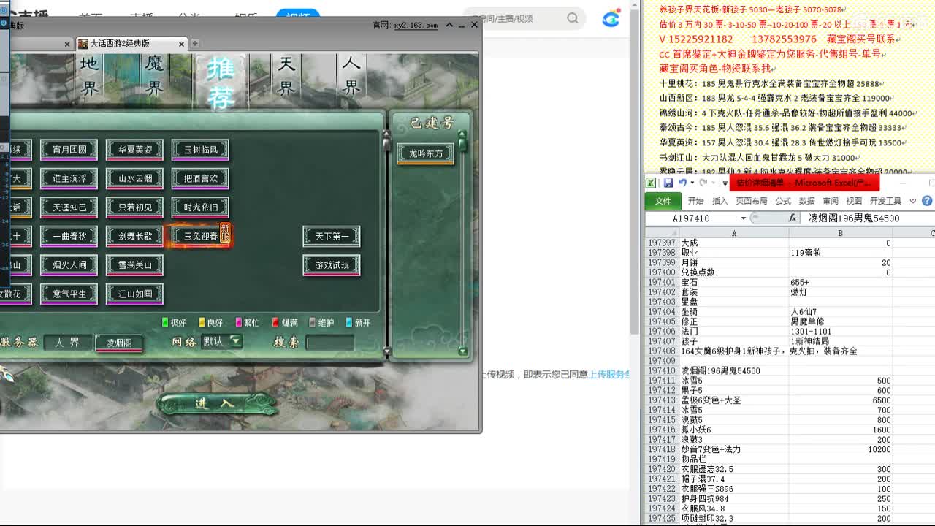Click the Excel formula bar showing 凌烟阁196男鬼54500
Viewport: 935px width, 526px height.
(x=868, y=218)
